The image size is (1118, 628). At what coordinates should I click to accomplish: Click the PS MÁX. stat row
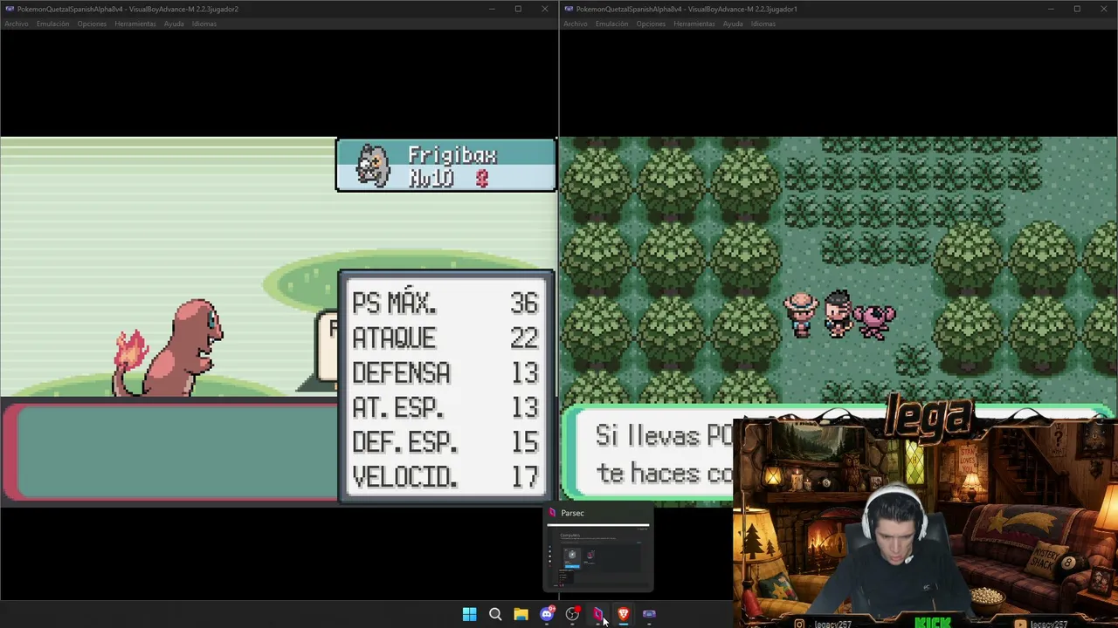[x=445, y=303]
